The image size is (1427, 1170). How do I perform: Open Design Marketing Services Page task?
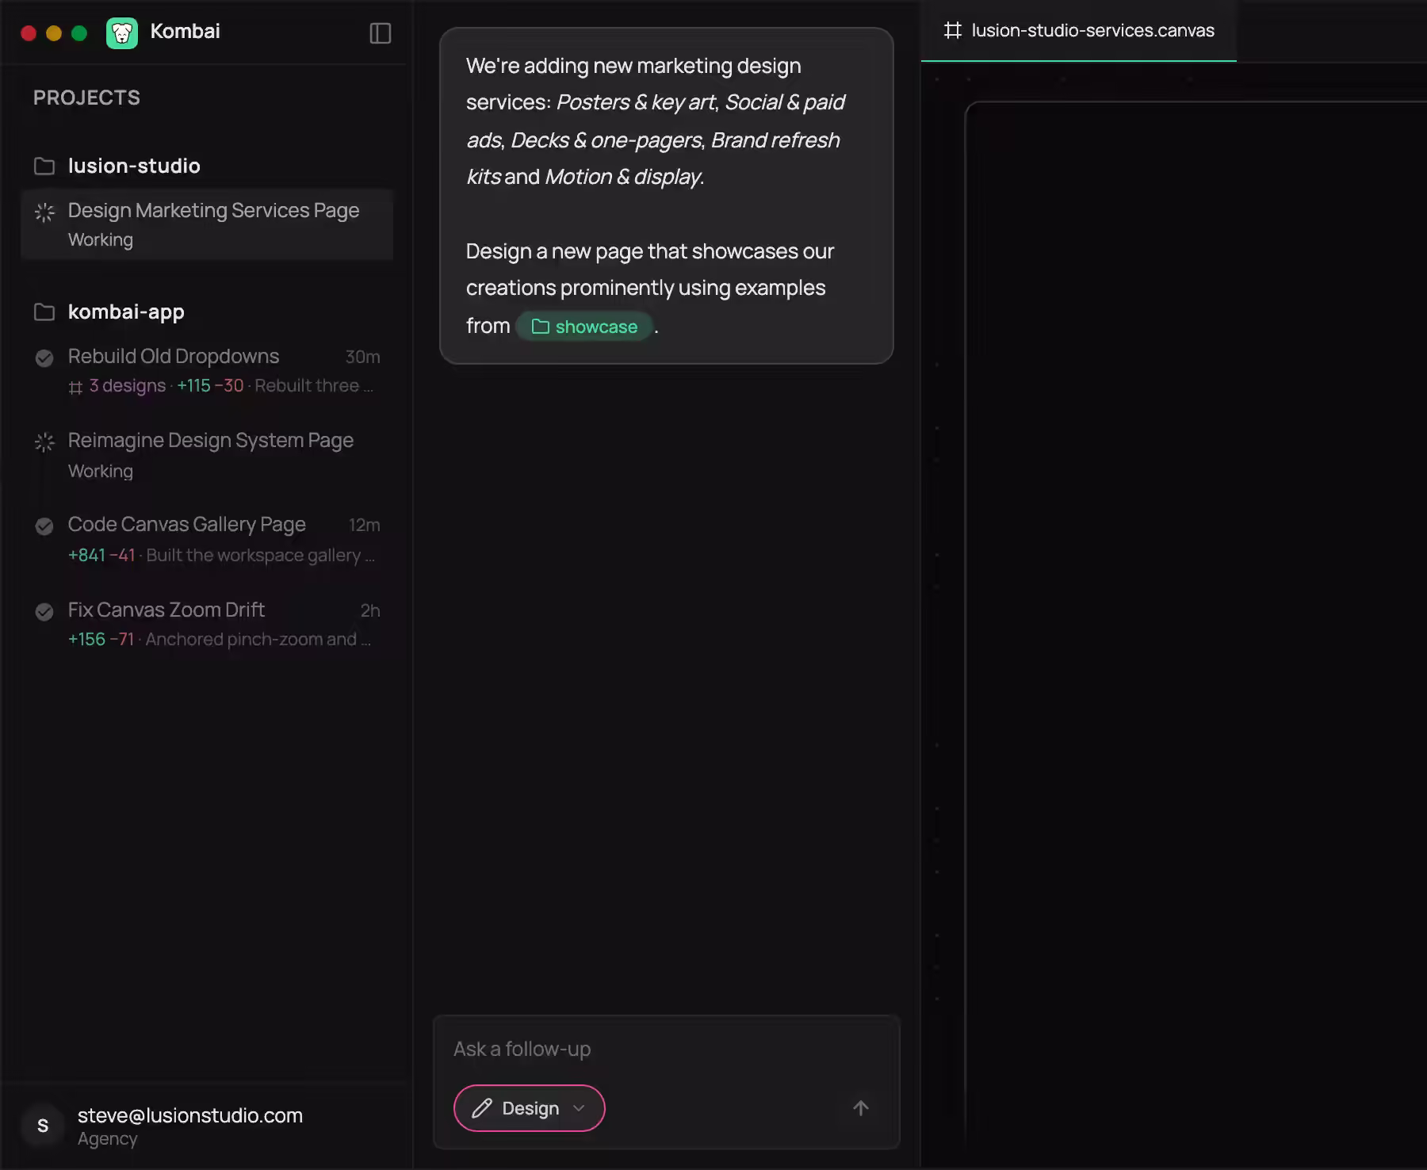tap(207, 224)
